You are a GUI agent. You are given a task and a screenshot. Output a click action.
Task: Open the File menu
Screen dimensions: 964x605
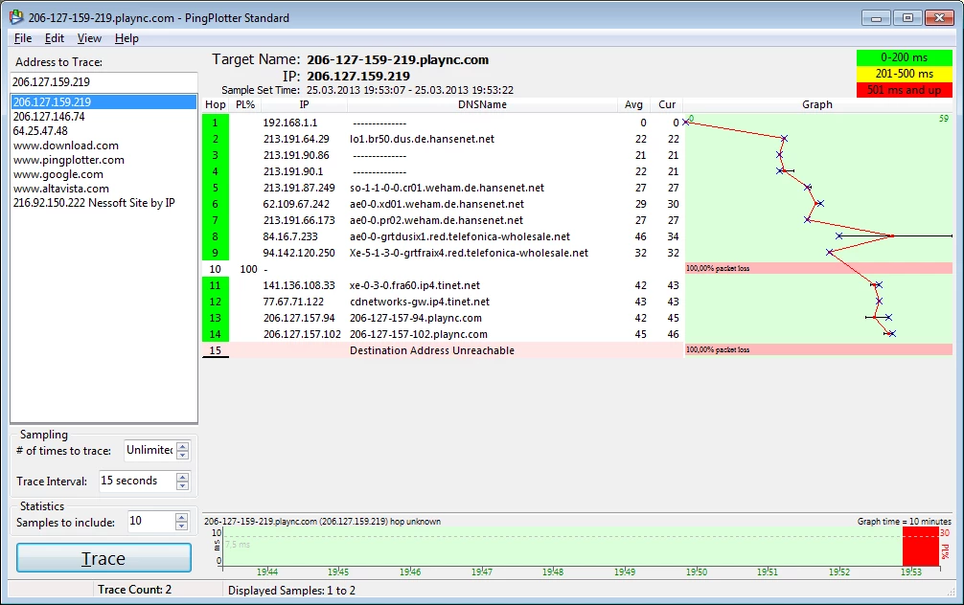point(23,38)
